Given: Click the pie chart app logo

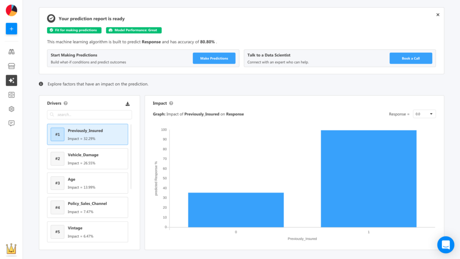Looking at the screenshot, I should (11, 11).
